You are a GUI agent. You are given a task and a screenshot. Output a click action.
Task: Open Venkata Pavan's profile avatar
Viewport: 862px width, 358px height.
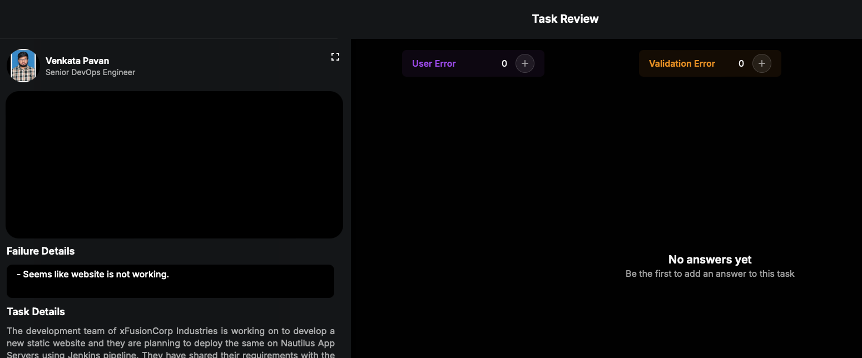pyautogui.click(x=23, y=66)
